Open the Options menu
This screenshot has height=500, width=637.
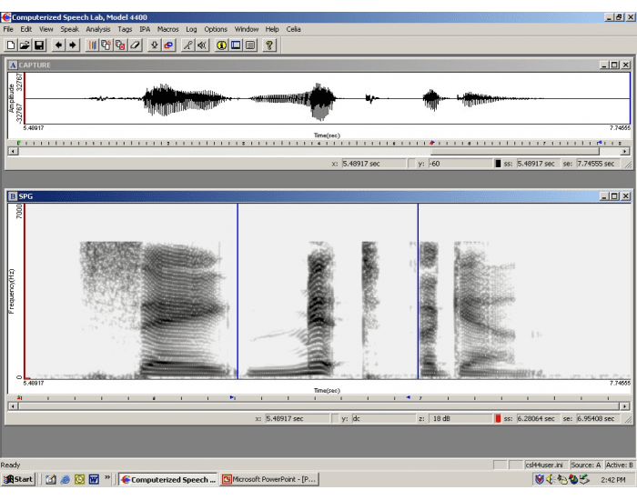tap(216, 29)
